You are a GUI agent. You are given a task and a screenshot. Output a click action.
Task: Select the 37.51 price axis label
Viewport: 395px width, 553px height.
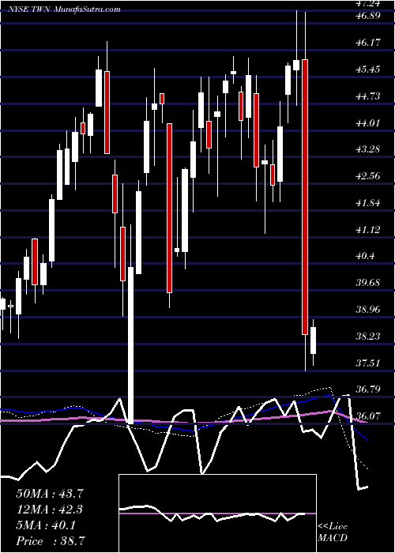(367, 363)
